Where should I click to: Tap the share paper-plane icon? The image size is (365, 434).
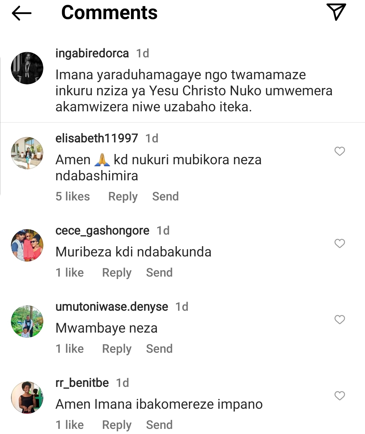click(336, 12)
